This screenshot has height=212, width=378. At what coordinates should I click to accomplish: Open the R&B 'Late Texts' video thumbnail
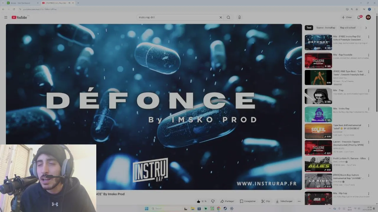pyautogui.click(x=318, y=77)
